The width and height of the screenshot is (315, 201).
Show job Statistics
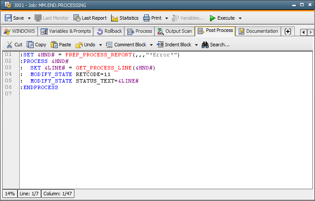pyautogui.click(x=125, y=18)
